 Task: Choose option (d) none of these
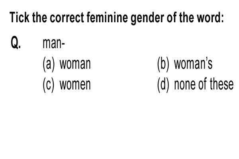pos(196,84)
